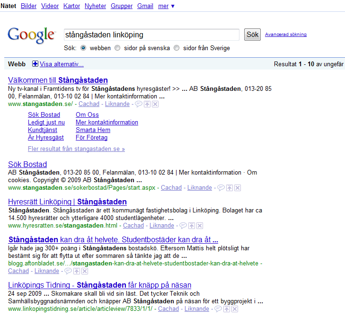This screenshot has width=345, height=317.
Task: Open the Bilder tab
Action: (x=28, y=6)
